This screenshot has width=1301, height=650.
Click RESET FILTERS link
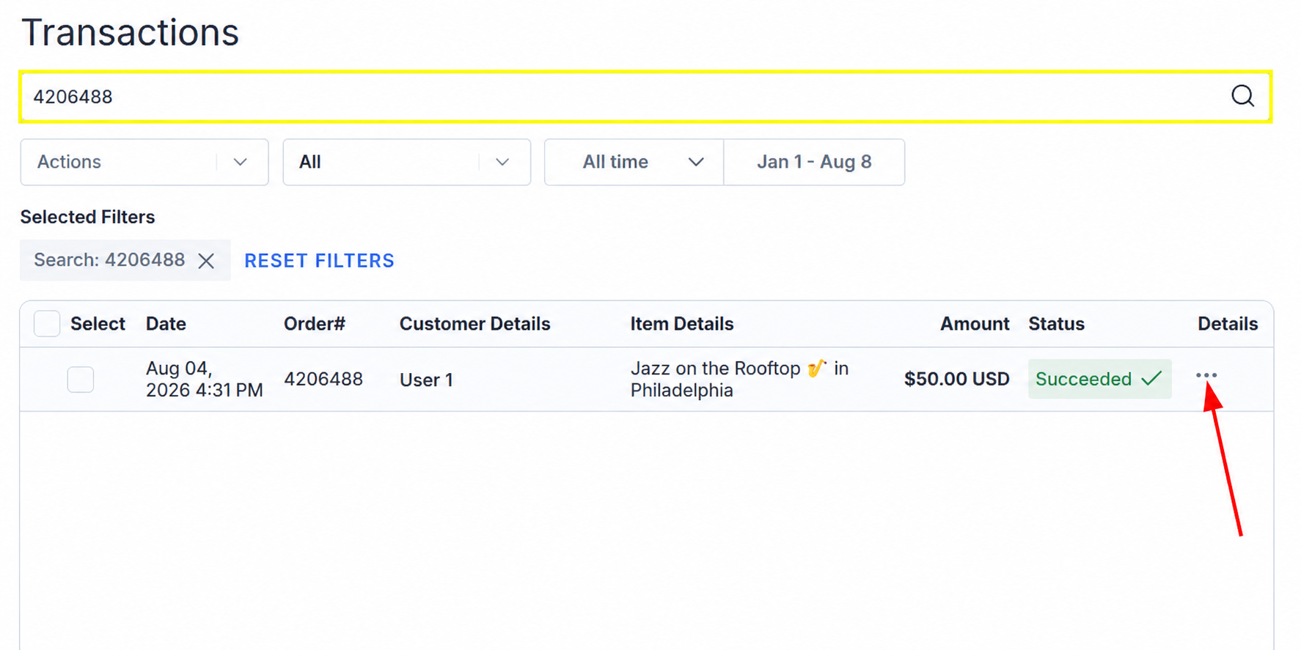[319, 261]
